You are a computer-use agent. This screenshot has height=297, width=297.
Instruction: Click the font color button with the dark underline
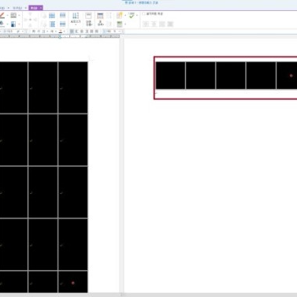coord(61,32)
